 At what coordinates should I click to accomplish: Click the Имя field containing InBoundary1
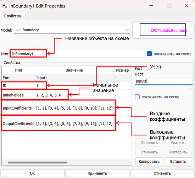[x=78, y=54]
